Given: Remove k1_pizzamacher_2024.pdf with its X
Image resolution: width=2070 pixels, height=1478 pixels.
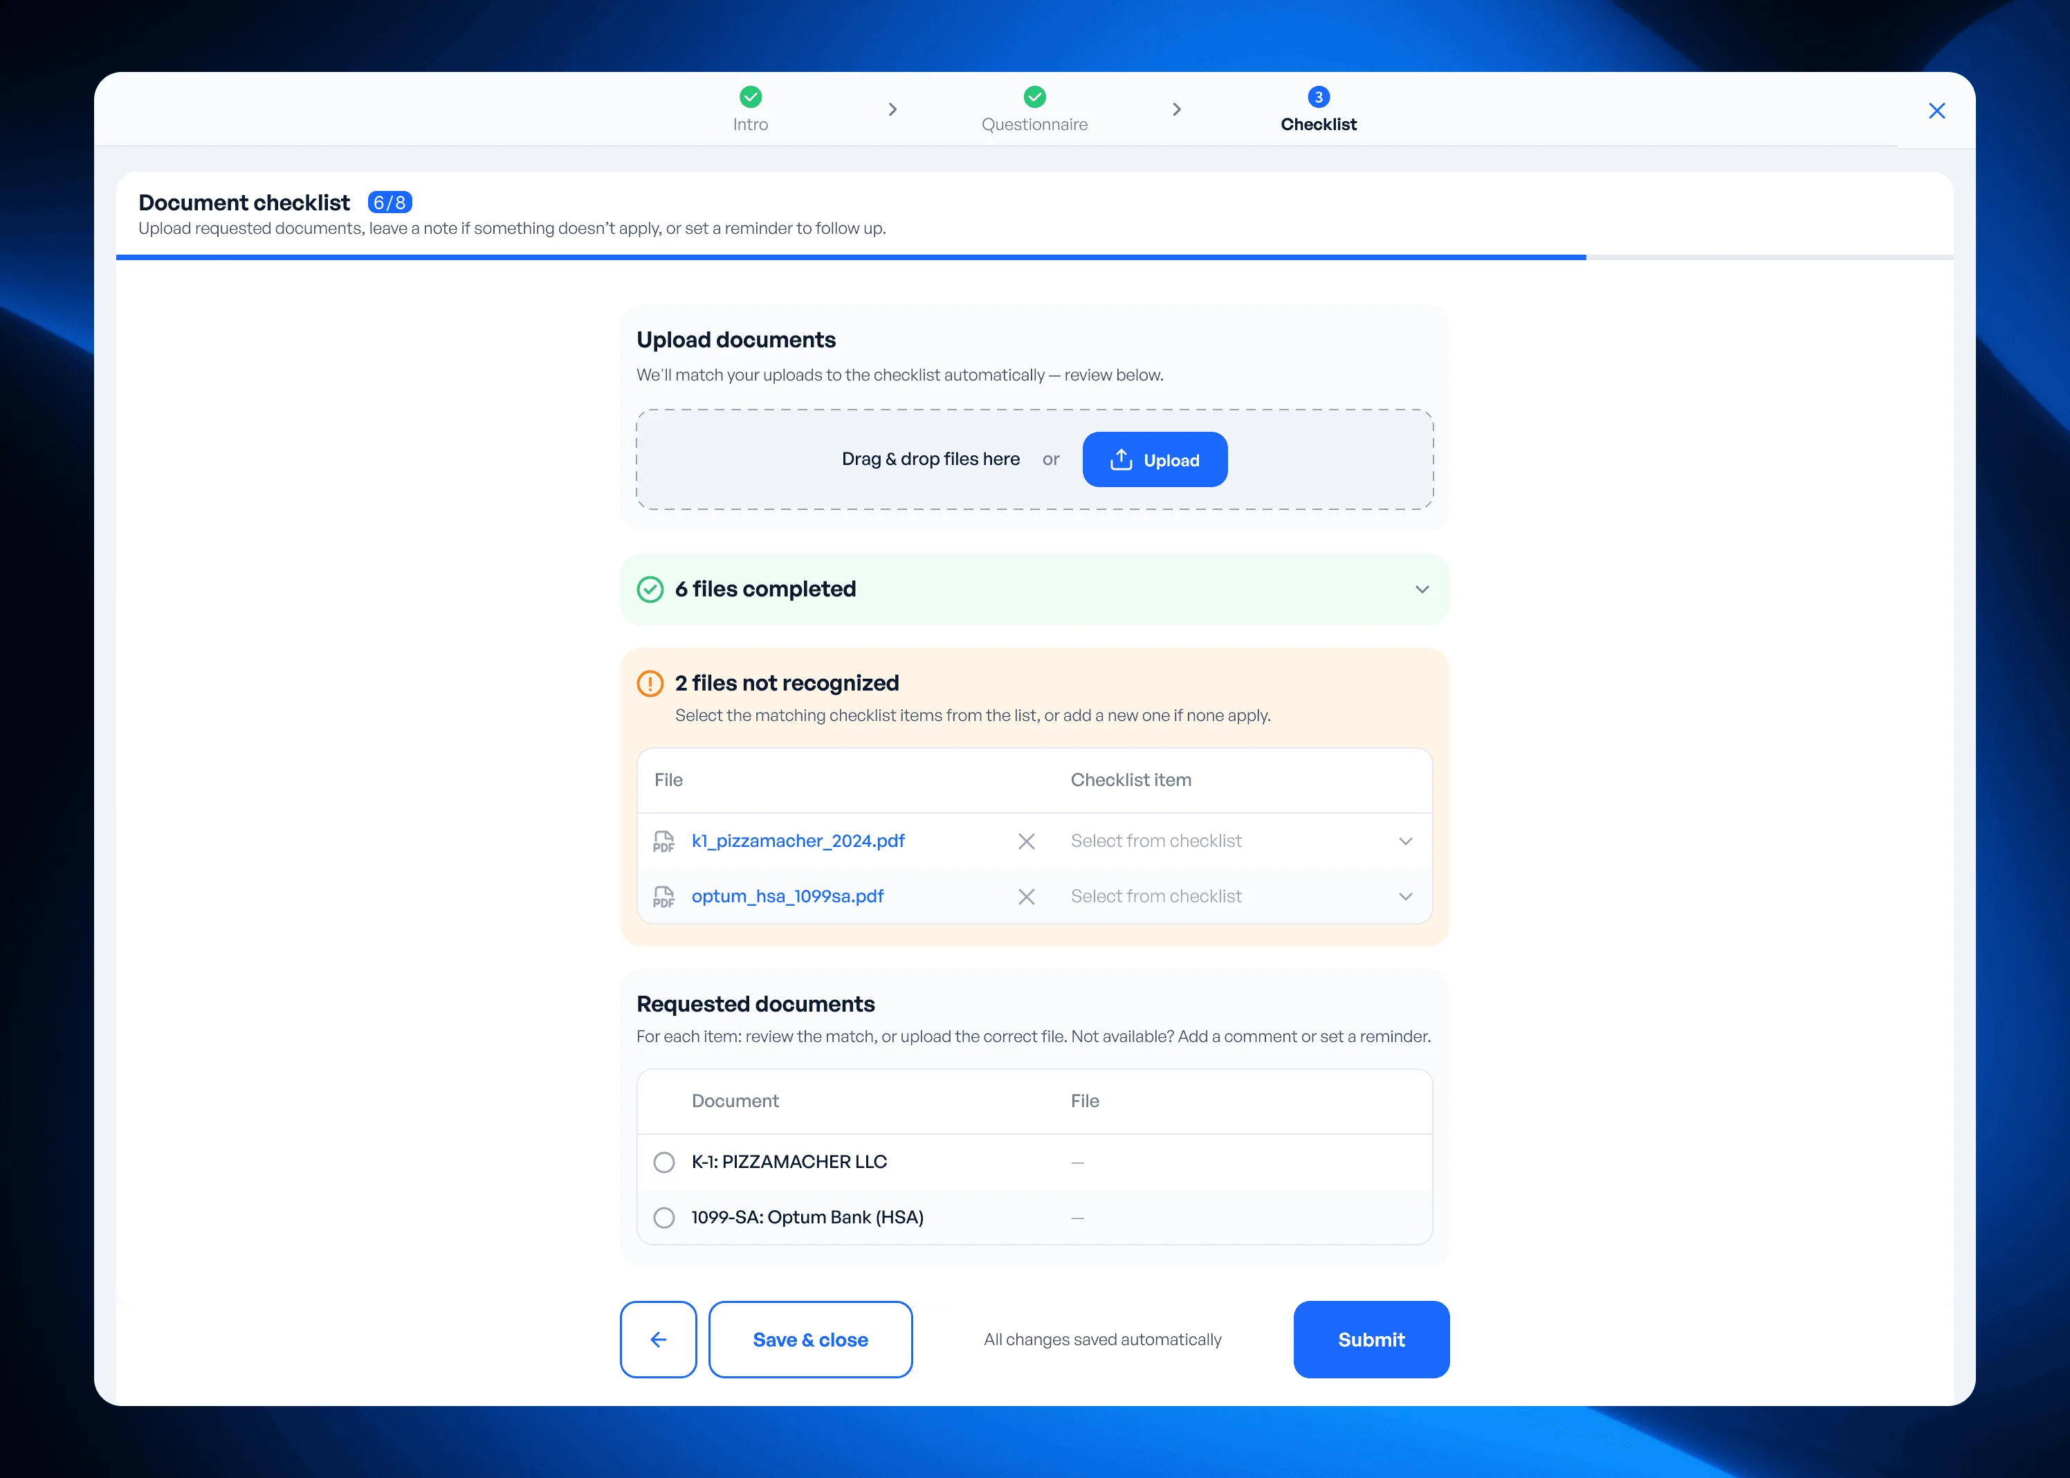Looking at the screenshot, I should pos(1027,841).
